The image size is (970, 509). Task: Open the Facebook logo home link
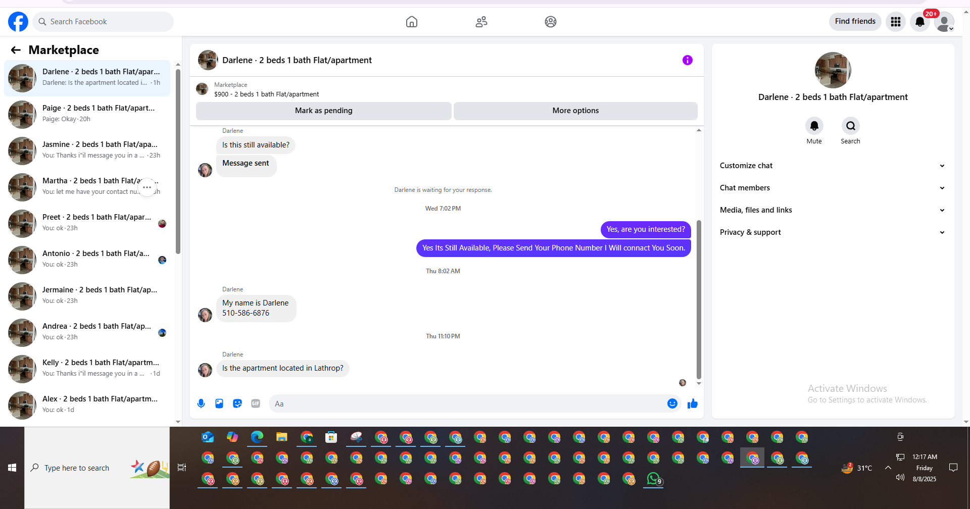[18, 22]
